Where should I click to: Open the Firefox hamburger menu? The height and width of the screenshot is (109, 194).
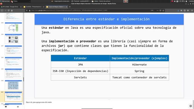pyautogui.click(x=192, y=11)
